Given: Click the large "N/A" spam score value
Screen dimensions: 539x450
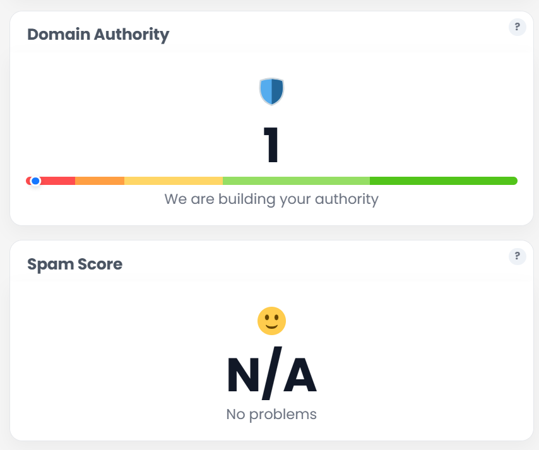Looking at the screenshot, I should pos(271,377).
